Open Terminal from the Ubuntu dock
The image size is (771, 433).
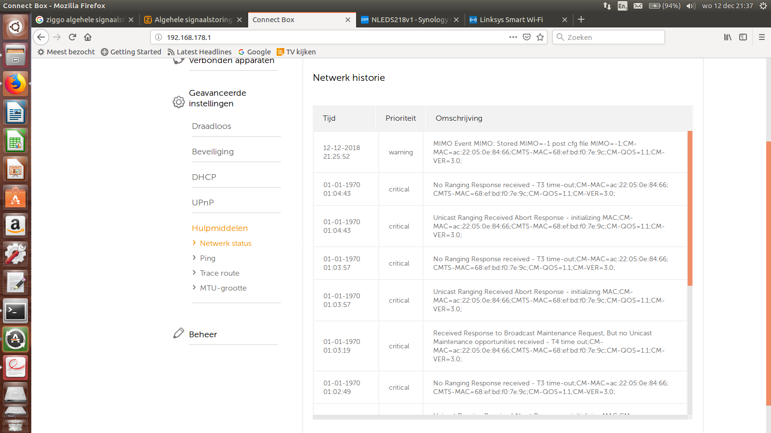point(15,311)
